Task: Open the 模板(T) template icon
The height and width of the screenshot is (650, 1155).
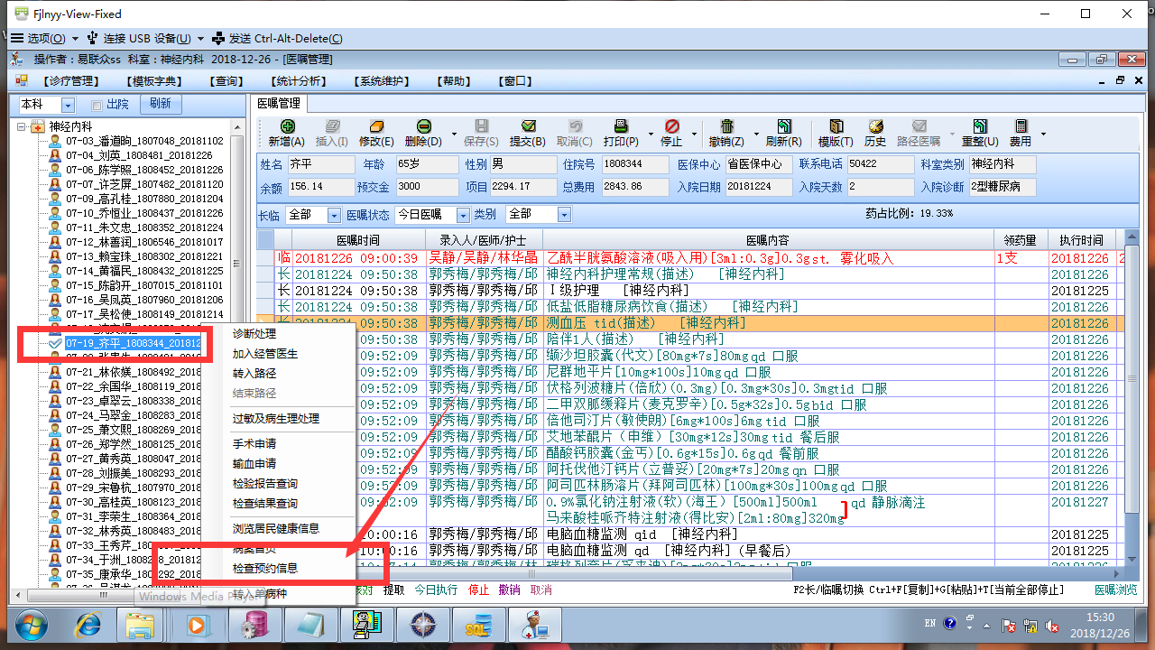Action: [x=836, y=127]
